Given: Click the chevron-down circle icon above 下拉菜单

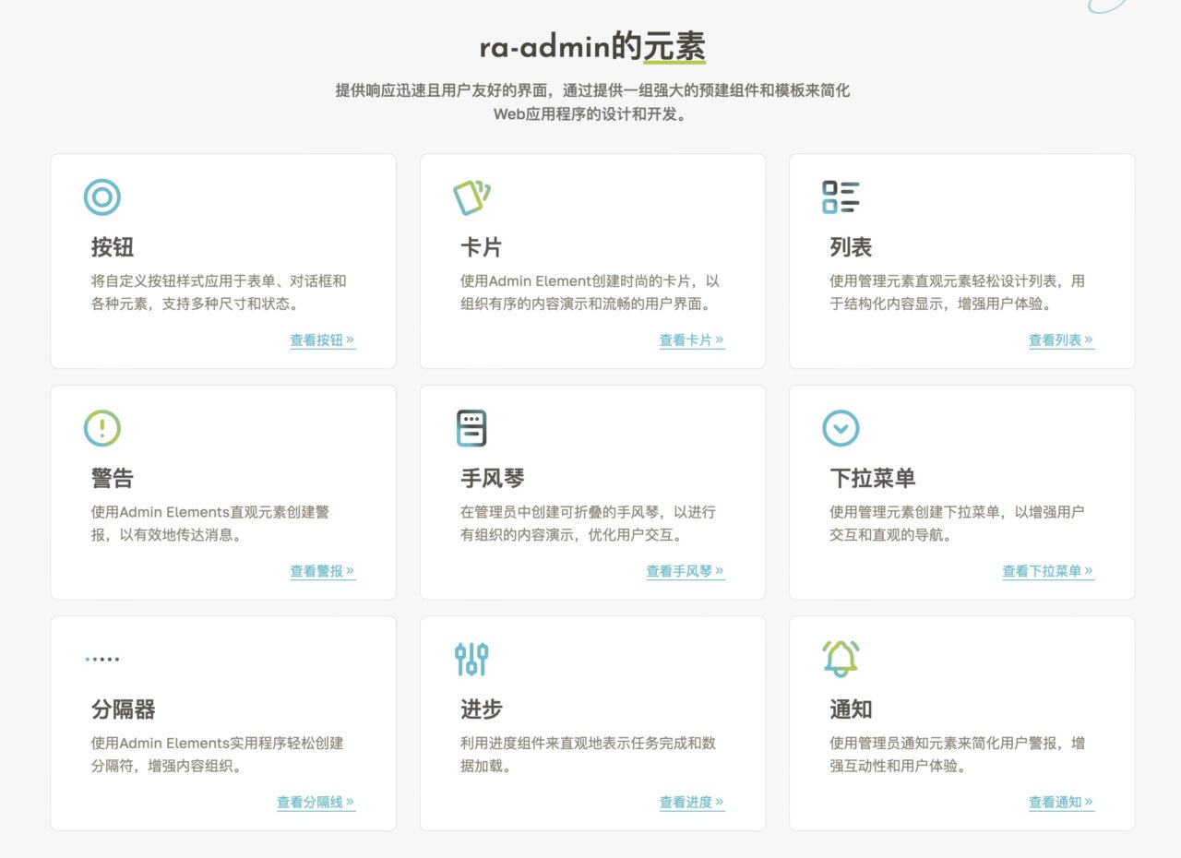Looking at the screenshot, I should pos(841,428).
